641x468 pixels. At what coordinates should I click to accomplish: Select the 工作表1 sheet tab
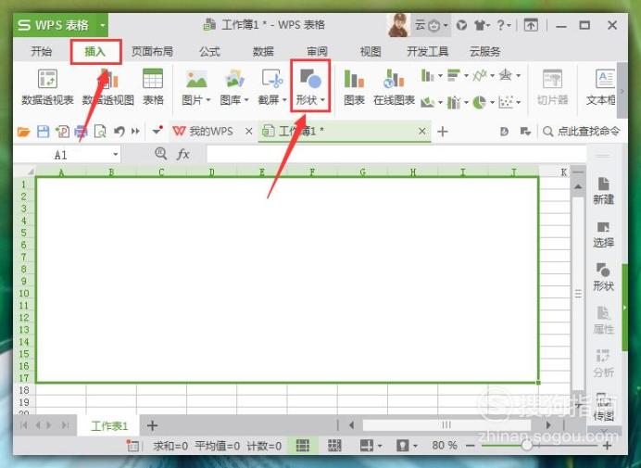[109, 426]
